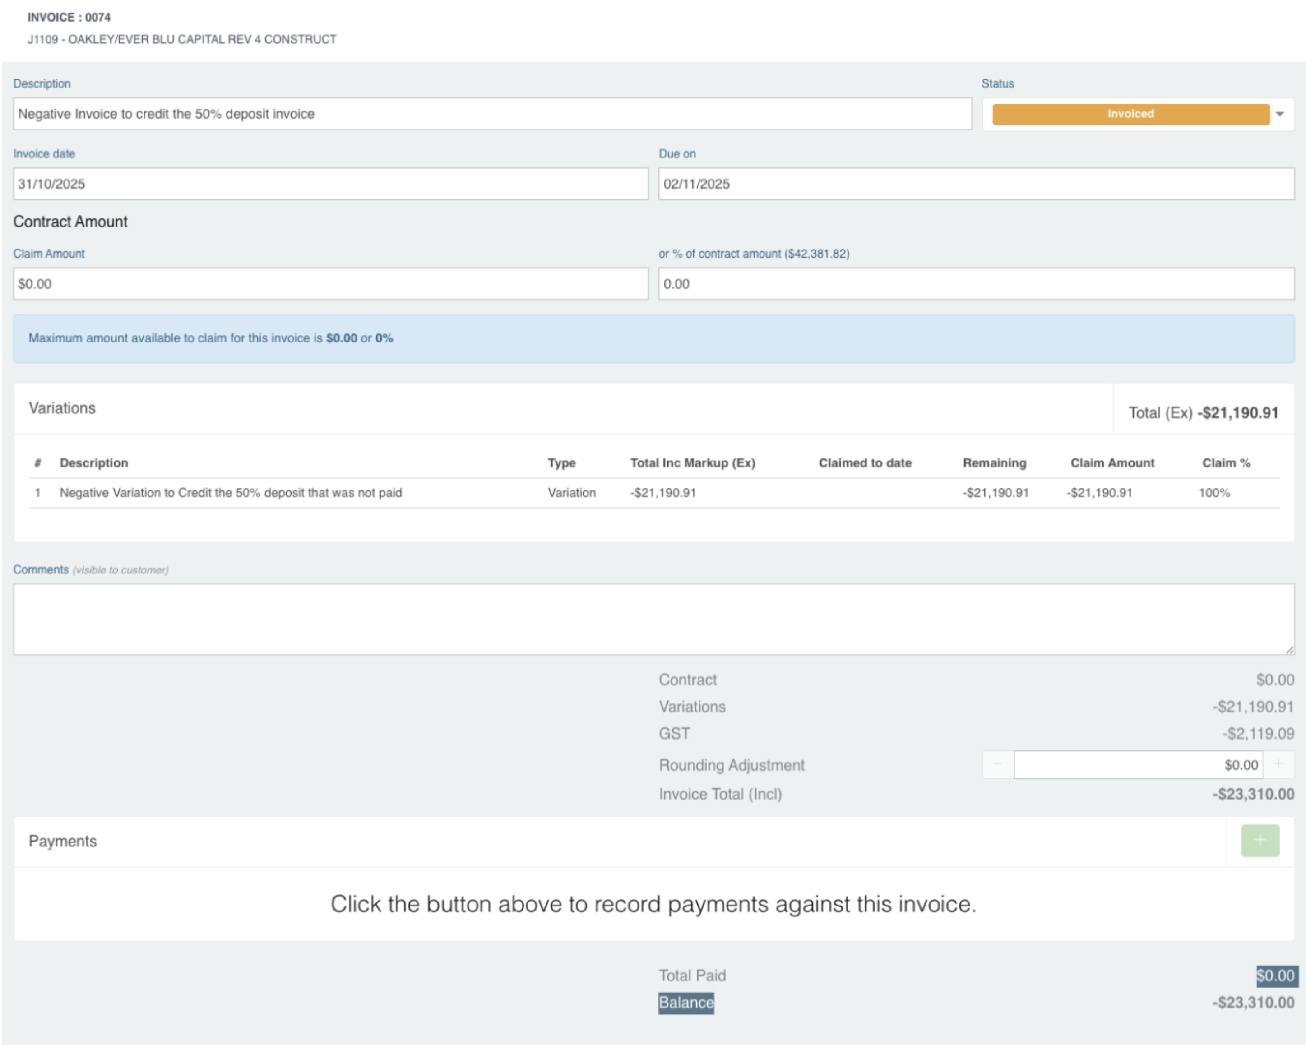Click the Invoice date field

pos(330,184)
